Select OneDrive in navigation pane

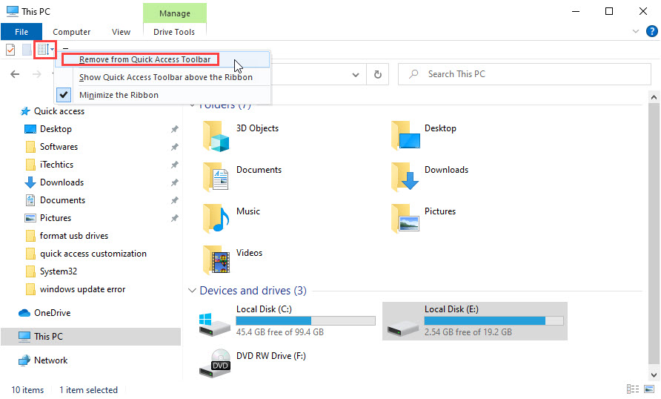pyautogui.click(x=52, y=313)
